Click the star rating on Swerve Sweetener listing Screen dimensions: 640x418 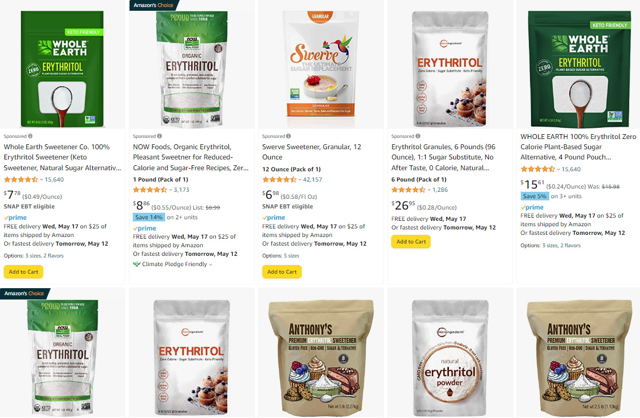279,179
